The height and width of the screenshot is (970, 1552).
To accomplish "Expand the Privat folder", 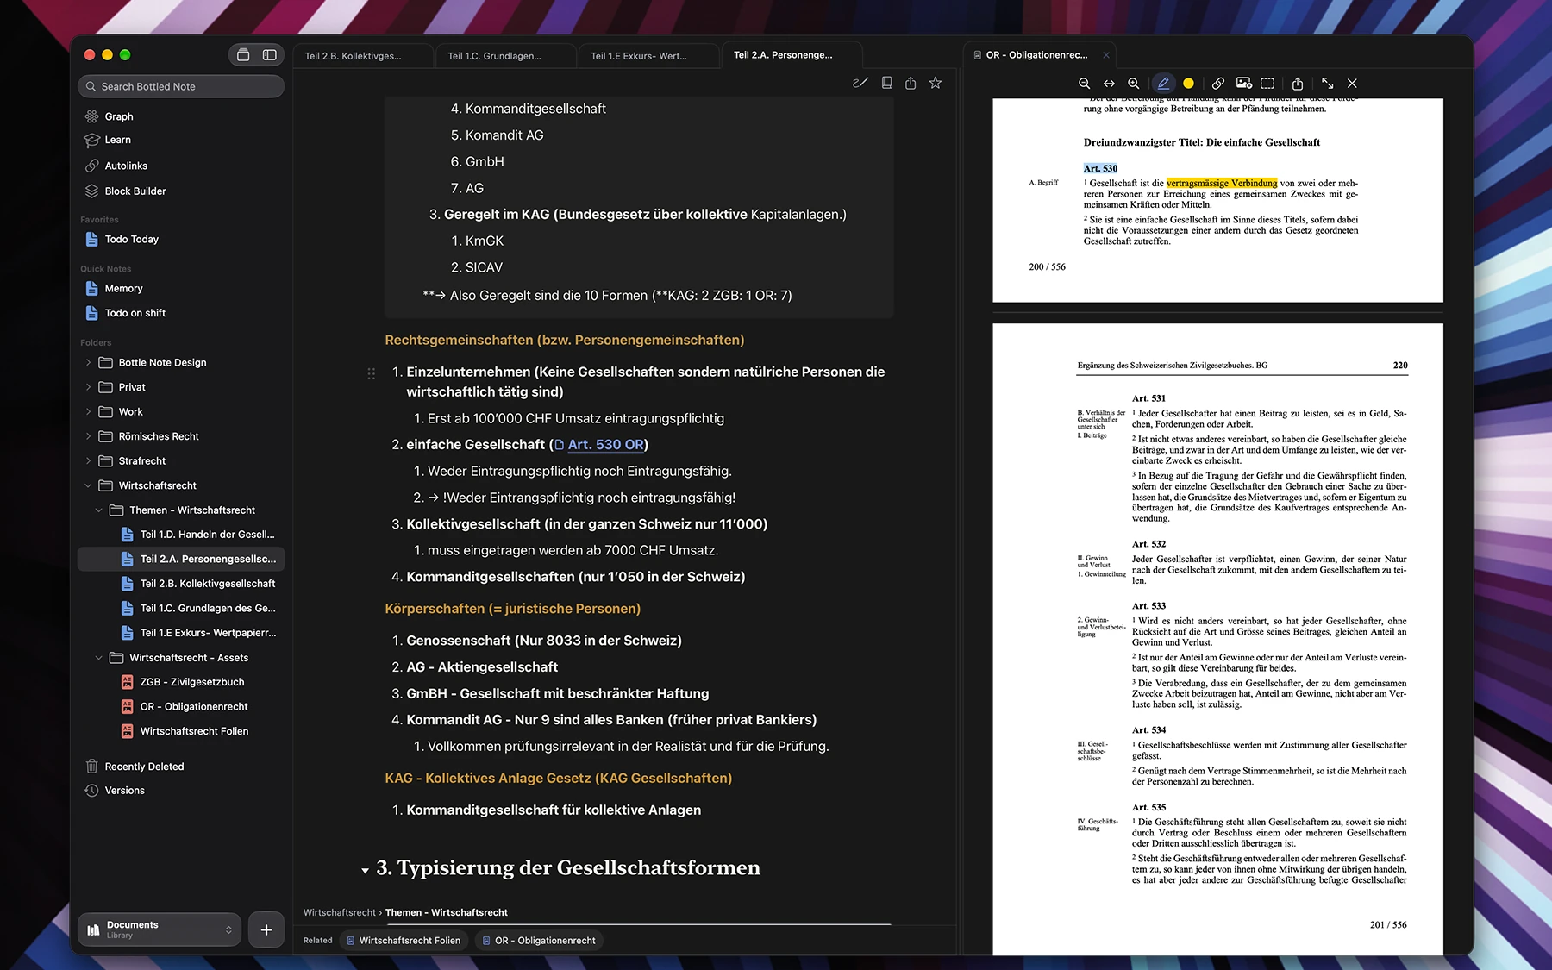I will click(88, 387).
